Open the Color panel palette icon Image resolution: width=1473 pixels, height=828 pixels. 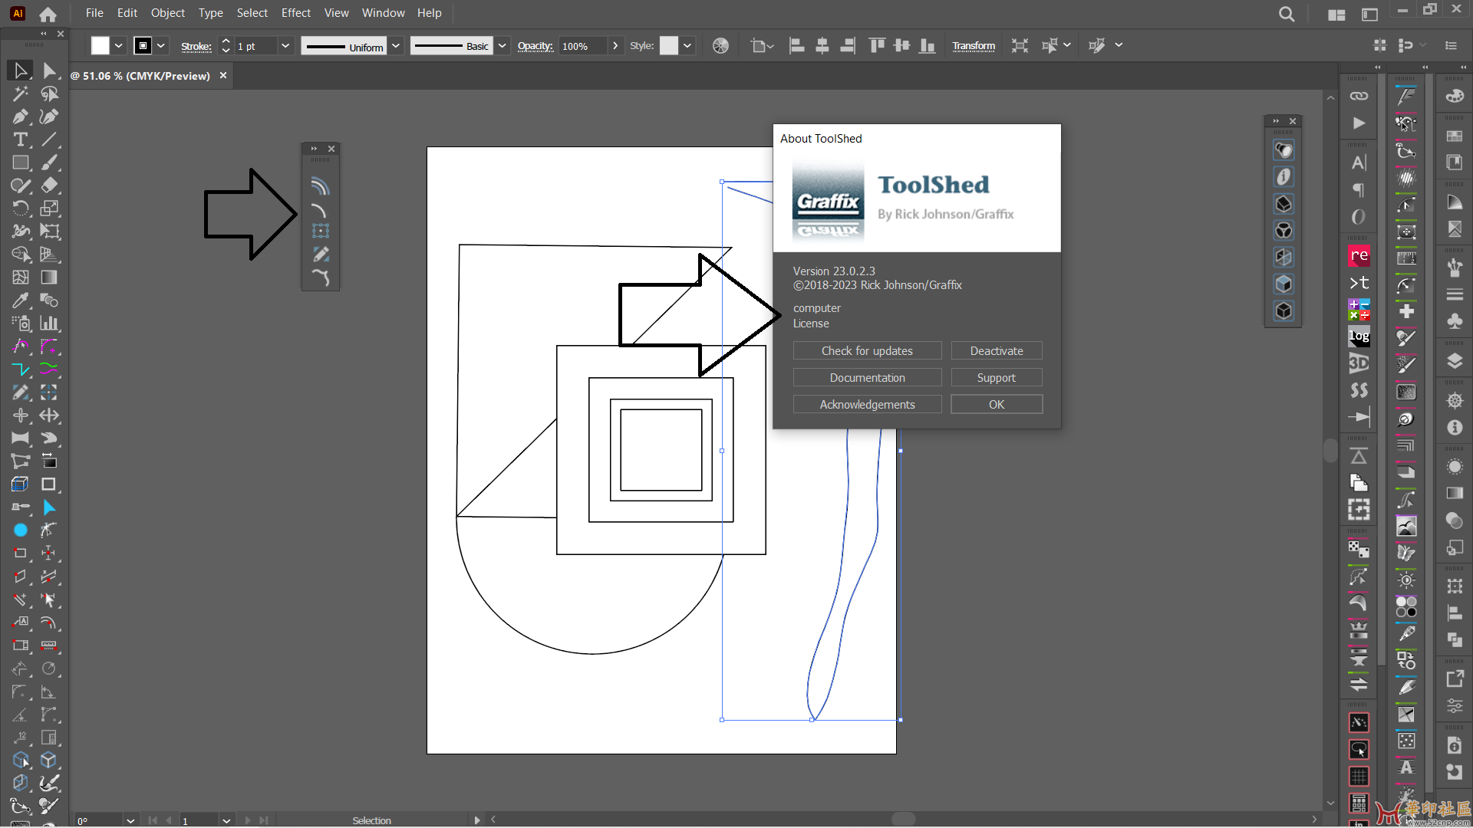pyautogui.click(x=1455, y=96)
